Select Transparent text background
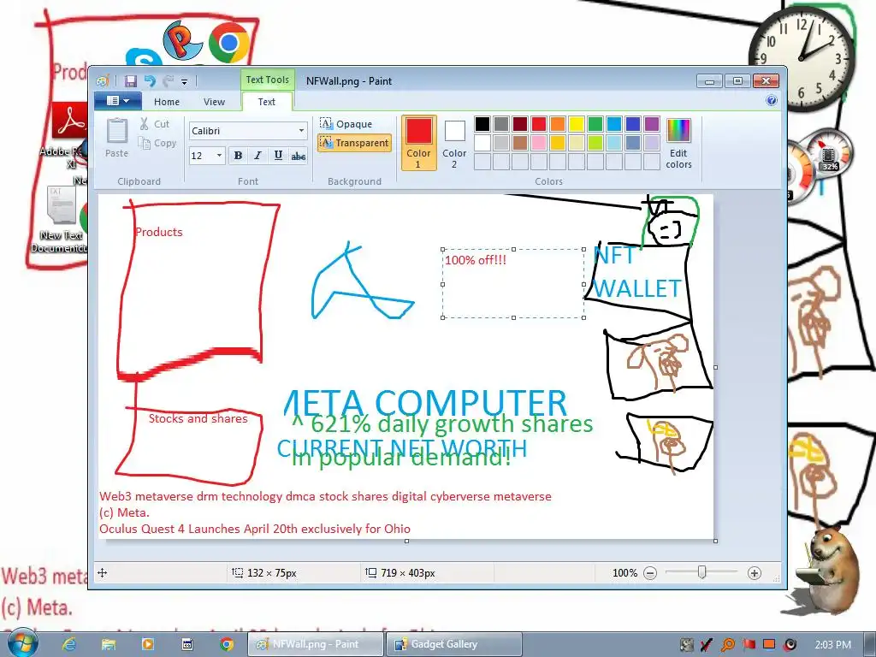The image size is (876, 657). [x=354, y=143]
